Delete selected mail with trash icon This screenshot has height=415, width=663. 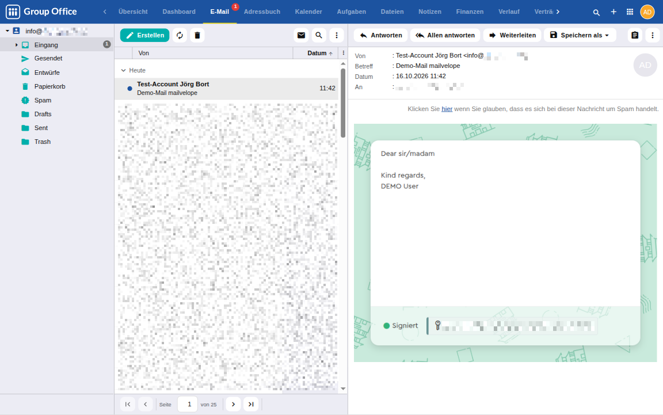point(197,35)
